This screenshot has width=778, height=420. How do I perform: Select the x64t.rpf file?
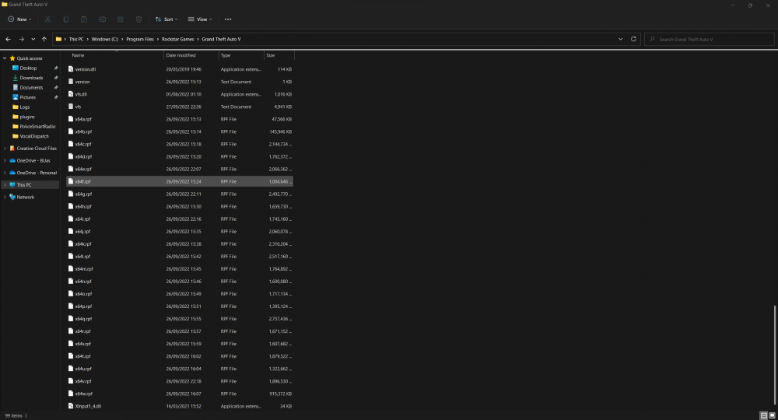pos(180,356)
